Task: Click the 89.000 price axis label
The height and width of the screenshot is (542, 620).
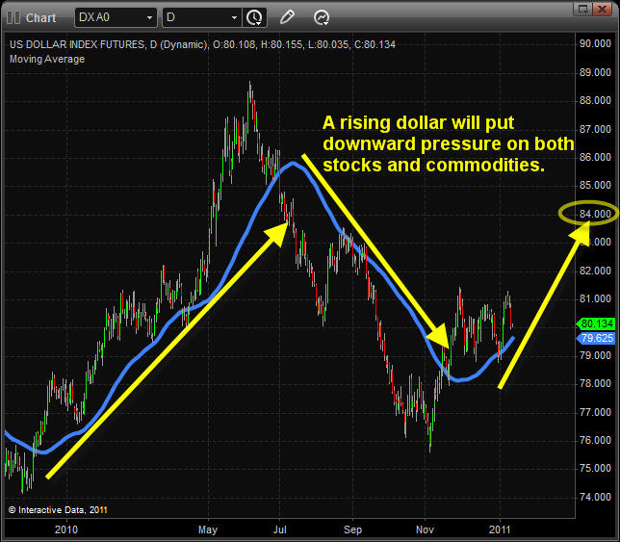Action: pyautogui.click(x=595, y=72)
